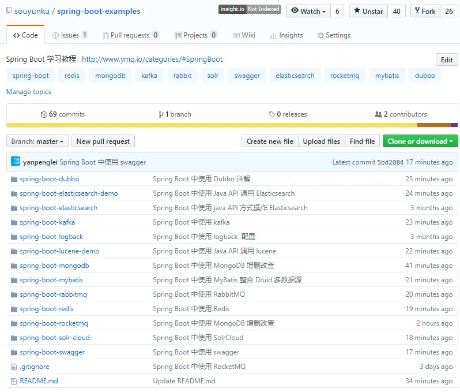The width and height of the screenshot is (460, 392).
Task: Open the spring-boot-examples repo title link
Action: click(x=99, y=11)
